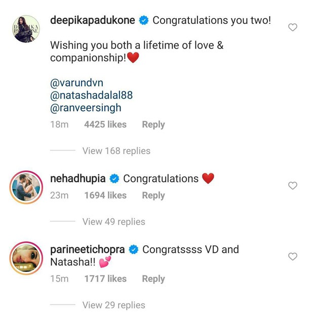
Task: Like parineetichopra's comment with the heart icon
Action: [292, 257]
